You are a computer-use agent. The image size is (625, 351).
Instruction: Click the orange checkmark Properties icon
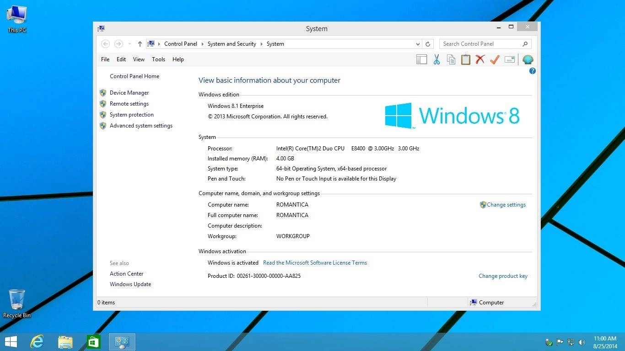click(495, 59)
